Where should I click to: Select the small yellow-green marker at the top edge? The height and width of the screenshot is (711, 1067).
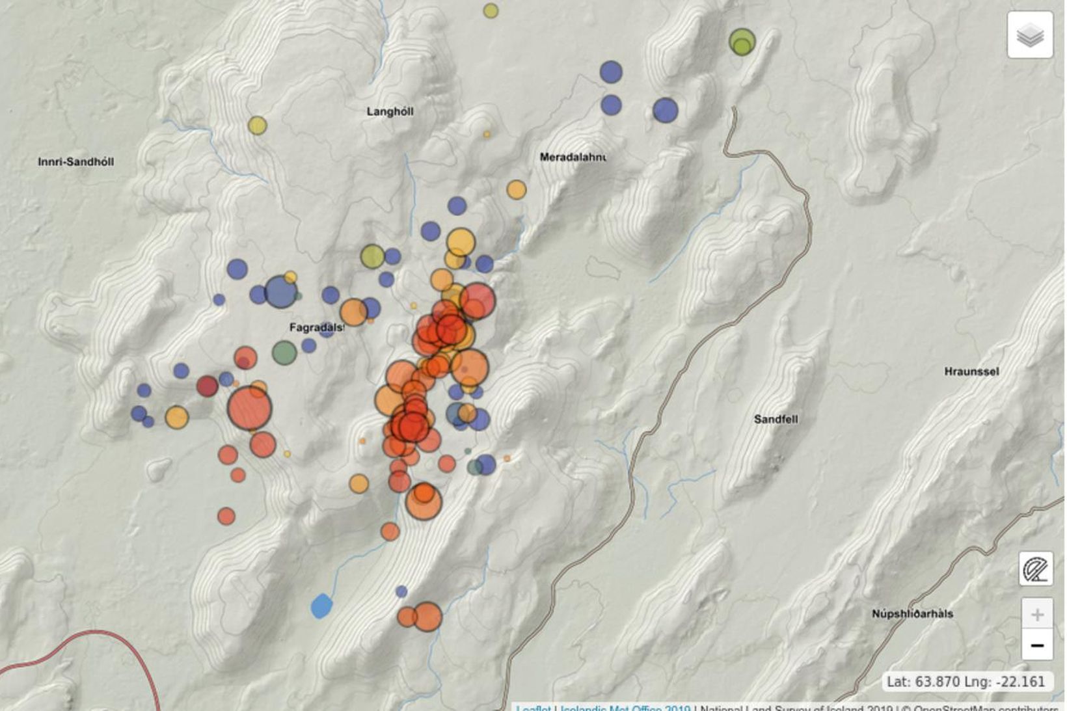pyautogui.click(x=491, y=10)
